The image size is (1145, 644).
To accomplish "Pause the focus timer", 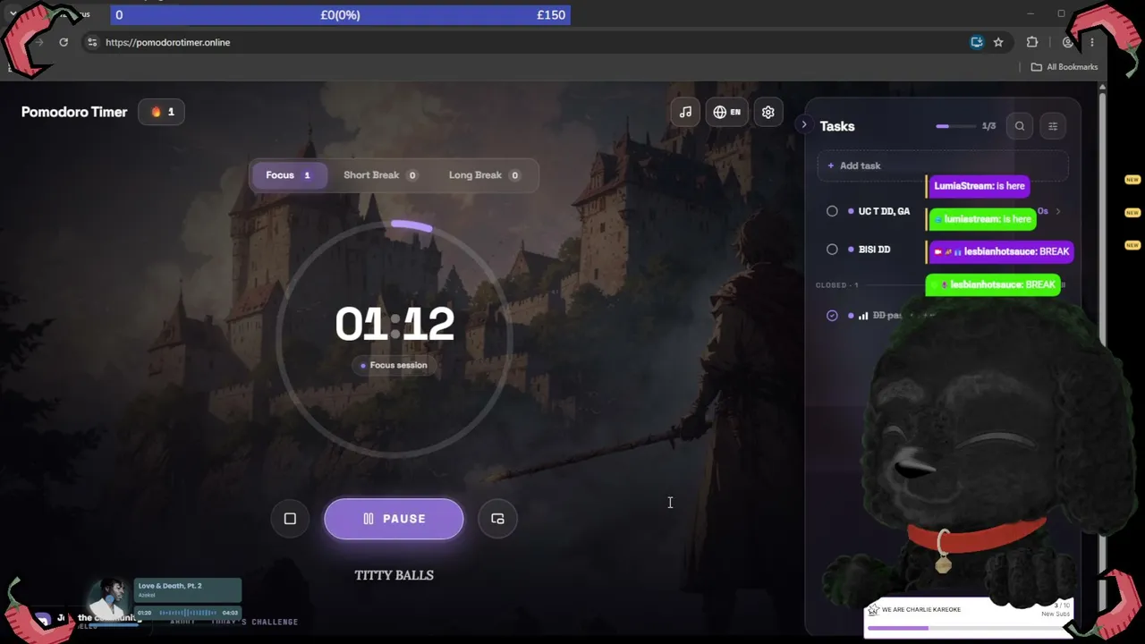I will [394, 519].
